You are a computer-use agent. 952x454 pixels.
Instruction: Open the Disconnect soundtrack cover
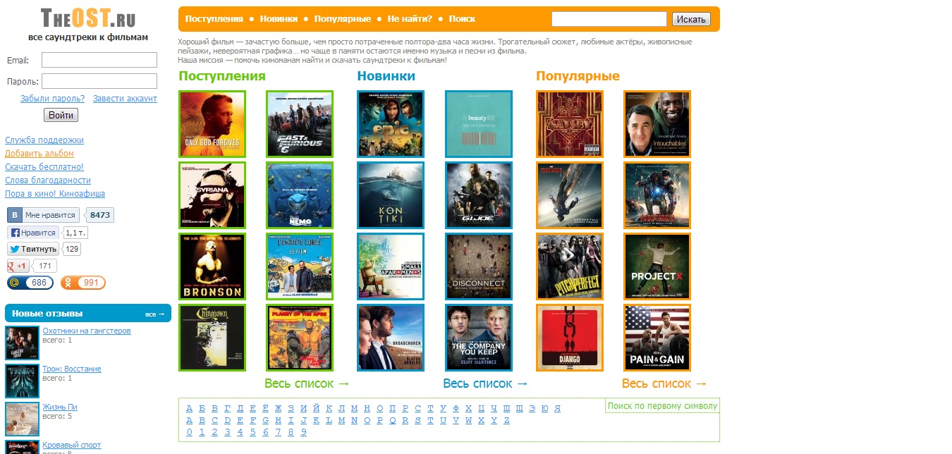click(x=479, y=266)
